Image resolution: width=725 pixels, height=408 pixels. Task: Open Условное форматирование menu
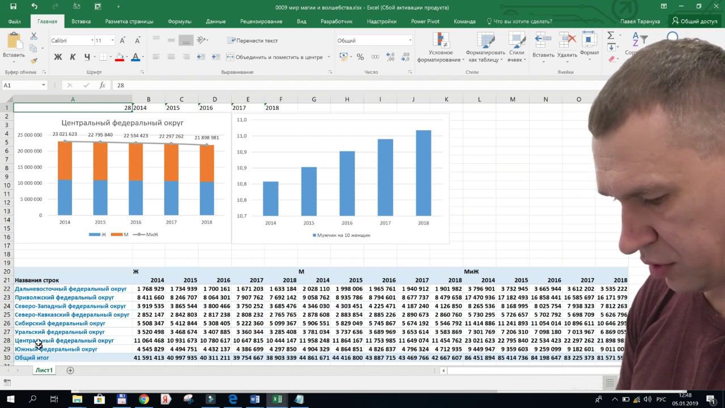(x=440, y=48)
